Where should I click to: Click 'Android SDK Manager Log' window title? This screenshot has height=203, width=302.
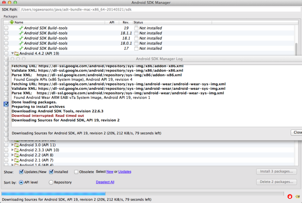(159, 59)
